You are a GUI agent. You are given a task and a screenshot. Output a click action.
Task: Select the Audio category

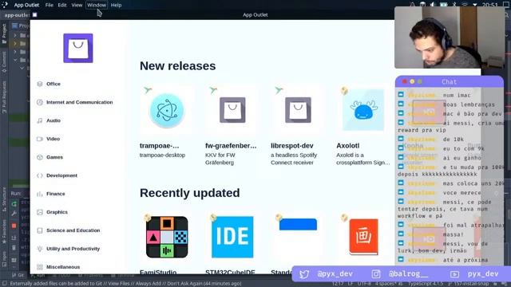[53, 120]
